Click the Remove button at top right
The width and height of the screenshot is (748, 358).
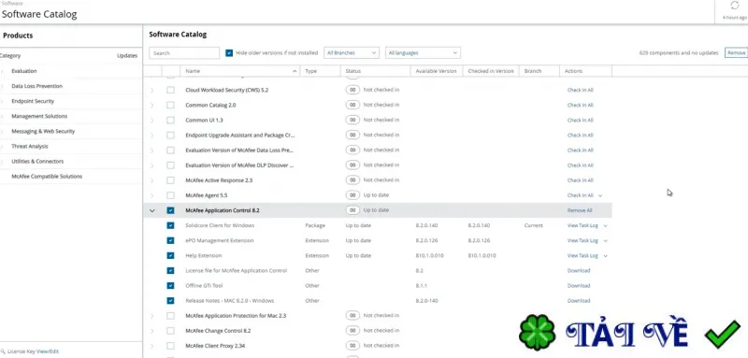coord(736,53)
